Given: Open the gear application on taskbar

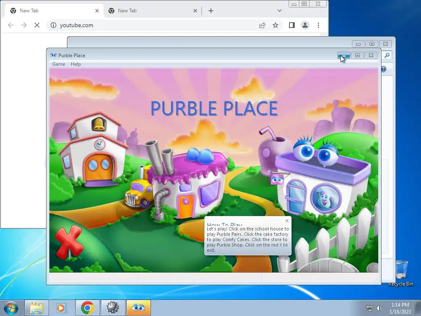Looking at the screenshot, I should (x=113, y=308).
